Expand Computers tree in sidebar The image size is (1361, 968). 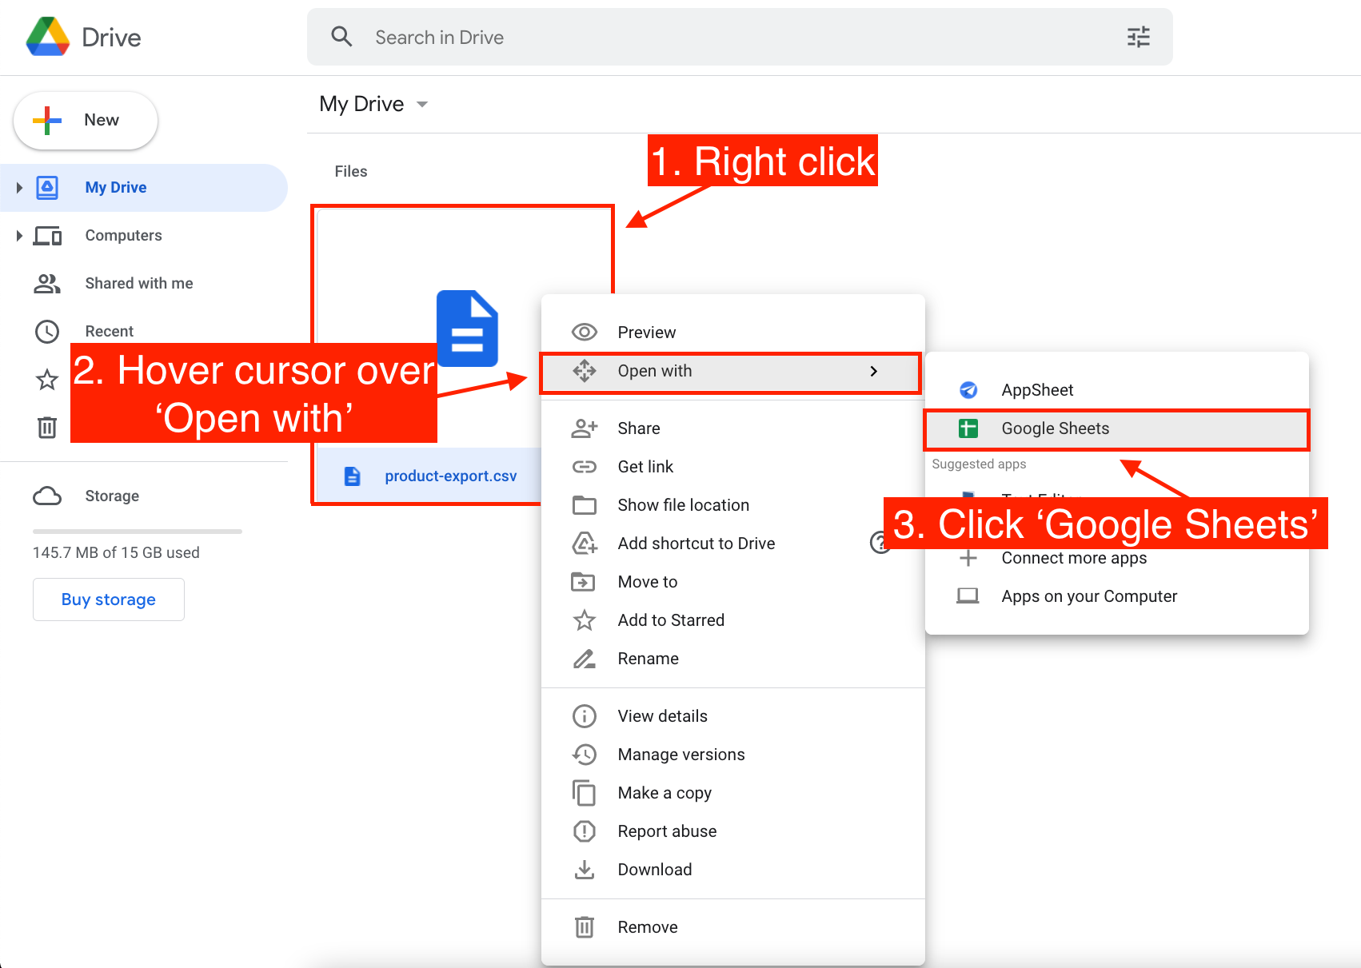(x=19, y=236)
